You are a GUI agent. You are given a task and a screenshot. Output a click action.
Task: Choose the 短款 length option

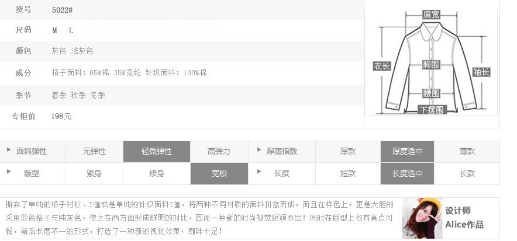pos(348,173)
